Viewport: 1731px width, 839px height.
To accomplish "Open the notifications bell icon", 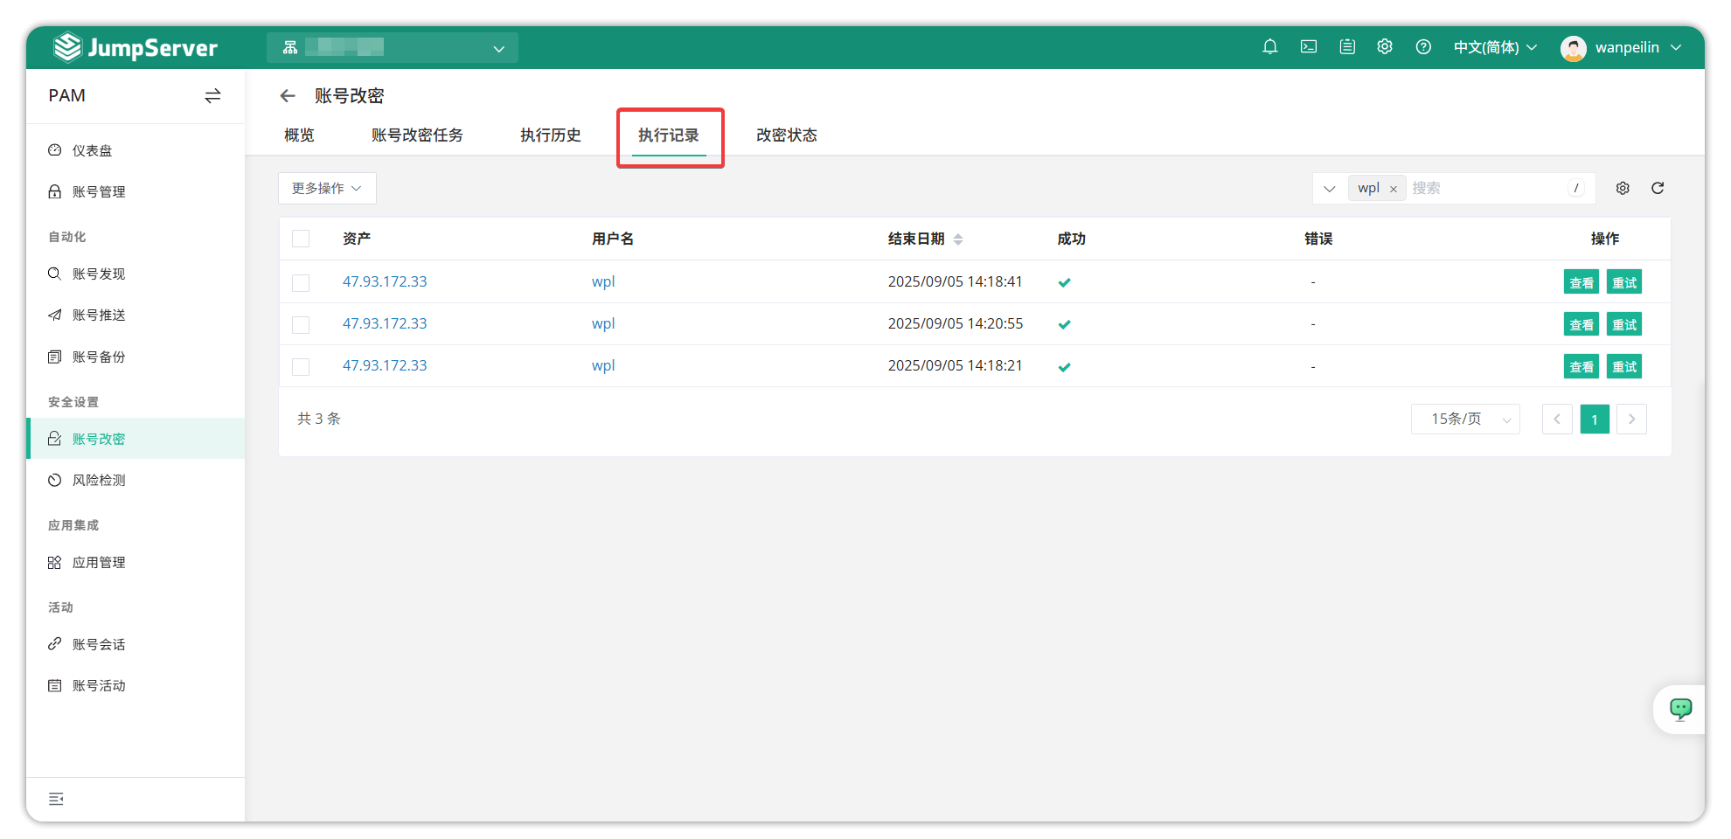I will (1269, 47).
